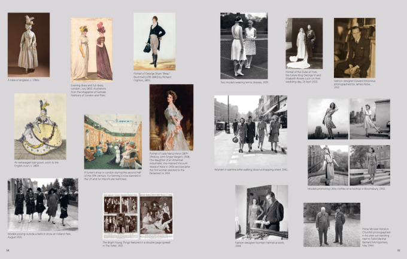Click the Holland Park fashion show models photo
The height and width of the screenshot is (259, 407).
coord(42,204)
